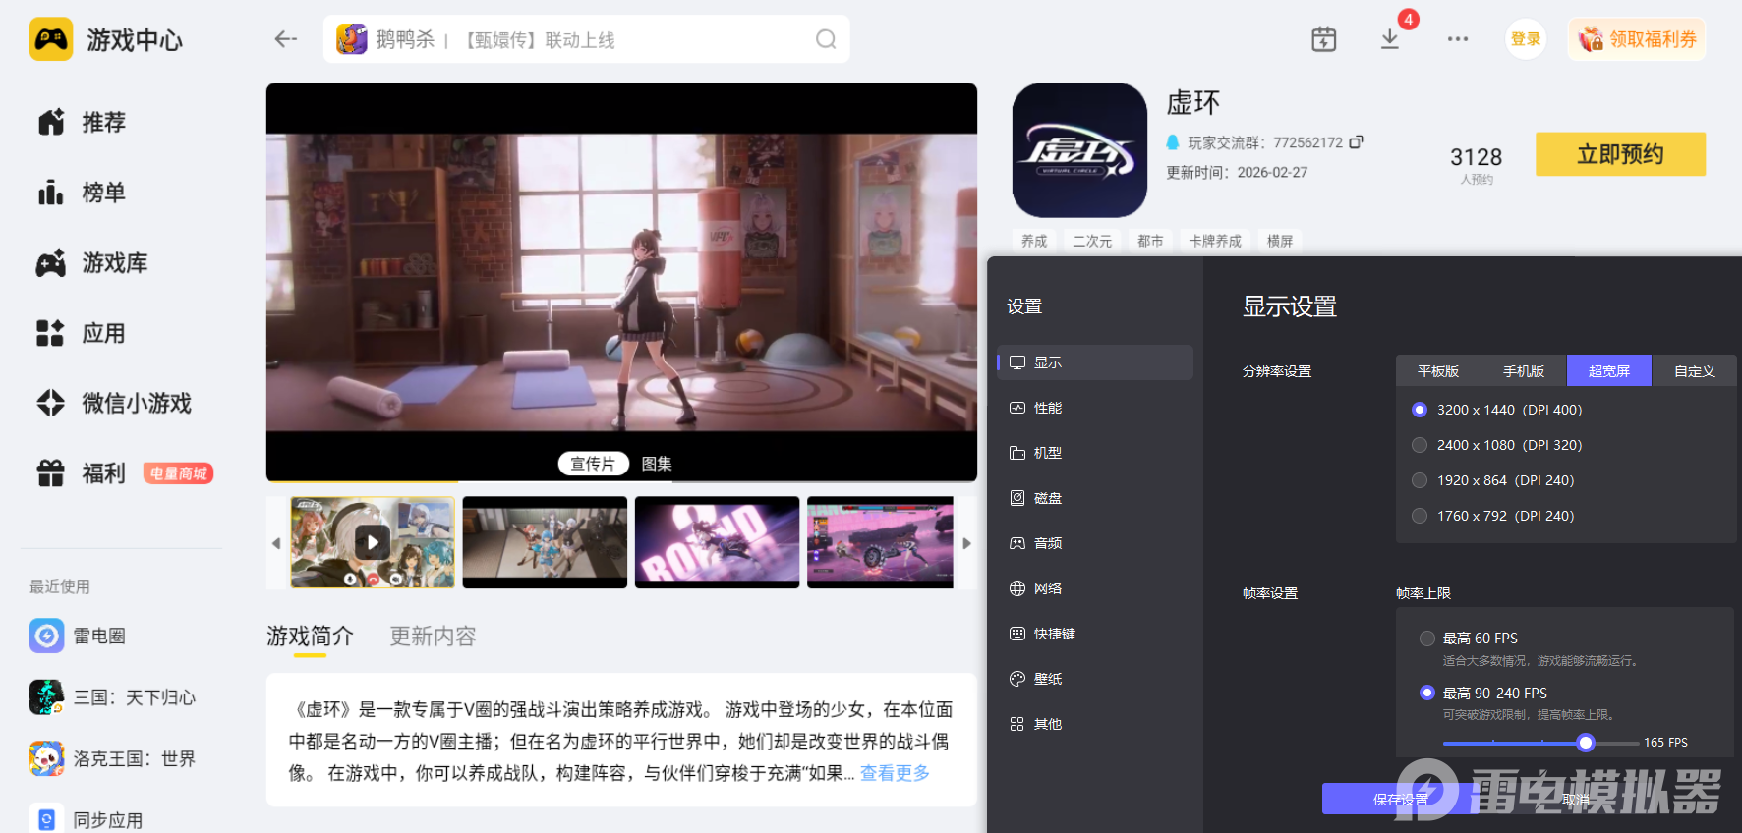Viewport: 1742px width, 833px height.
Task: Go back with the left arrow icon
Action: [285, 39]
